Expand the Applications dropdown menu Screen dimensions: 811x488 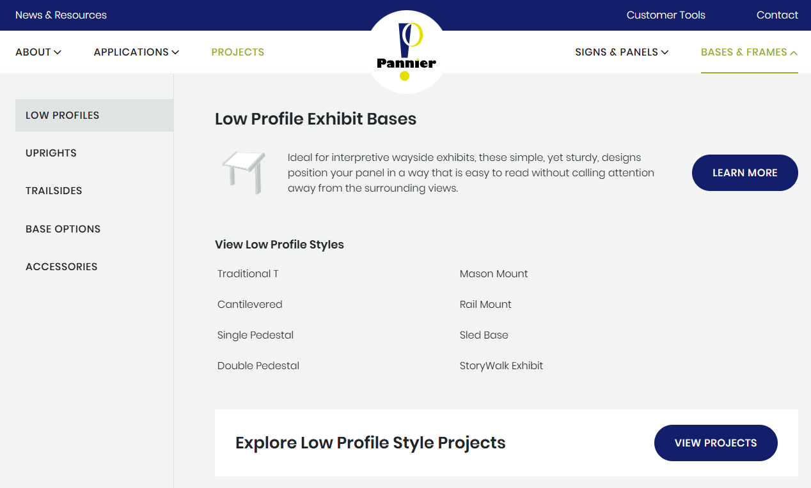(136, 52)
